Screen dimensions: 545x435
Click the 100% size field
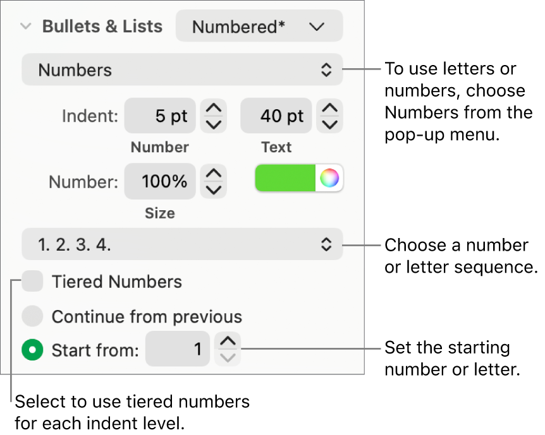tap(159, 181)
